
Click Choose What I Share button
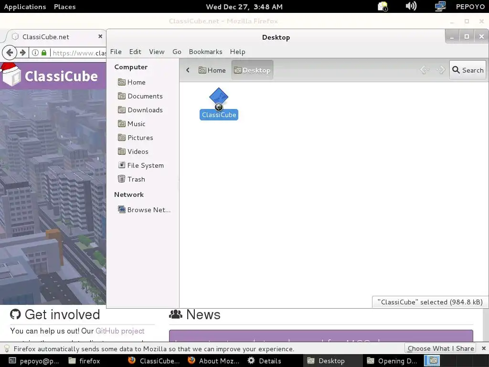440,348
